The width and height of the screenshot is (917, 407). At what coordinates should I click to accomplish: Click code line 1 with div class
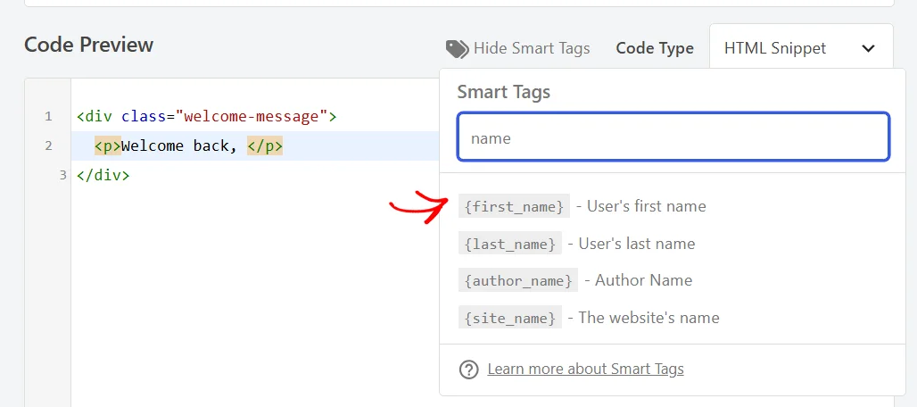coord(206,116)
